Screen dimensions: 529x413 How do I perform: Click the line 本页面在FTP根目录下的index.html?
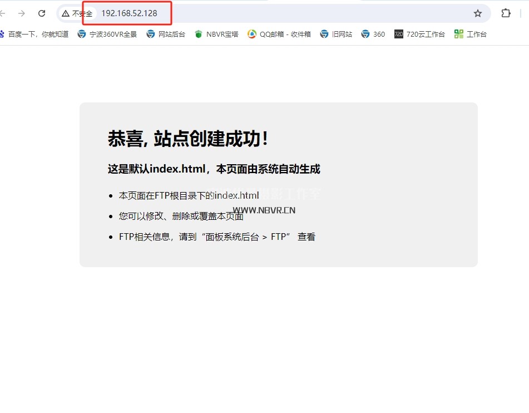pos(189,195)
